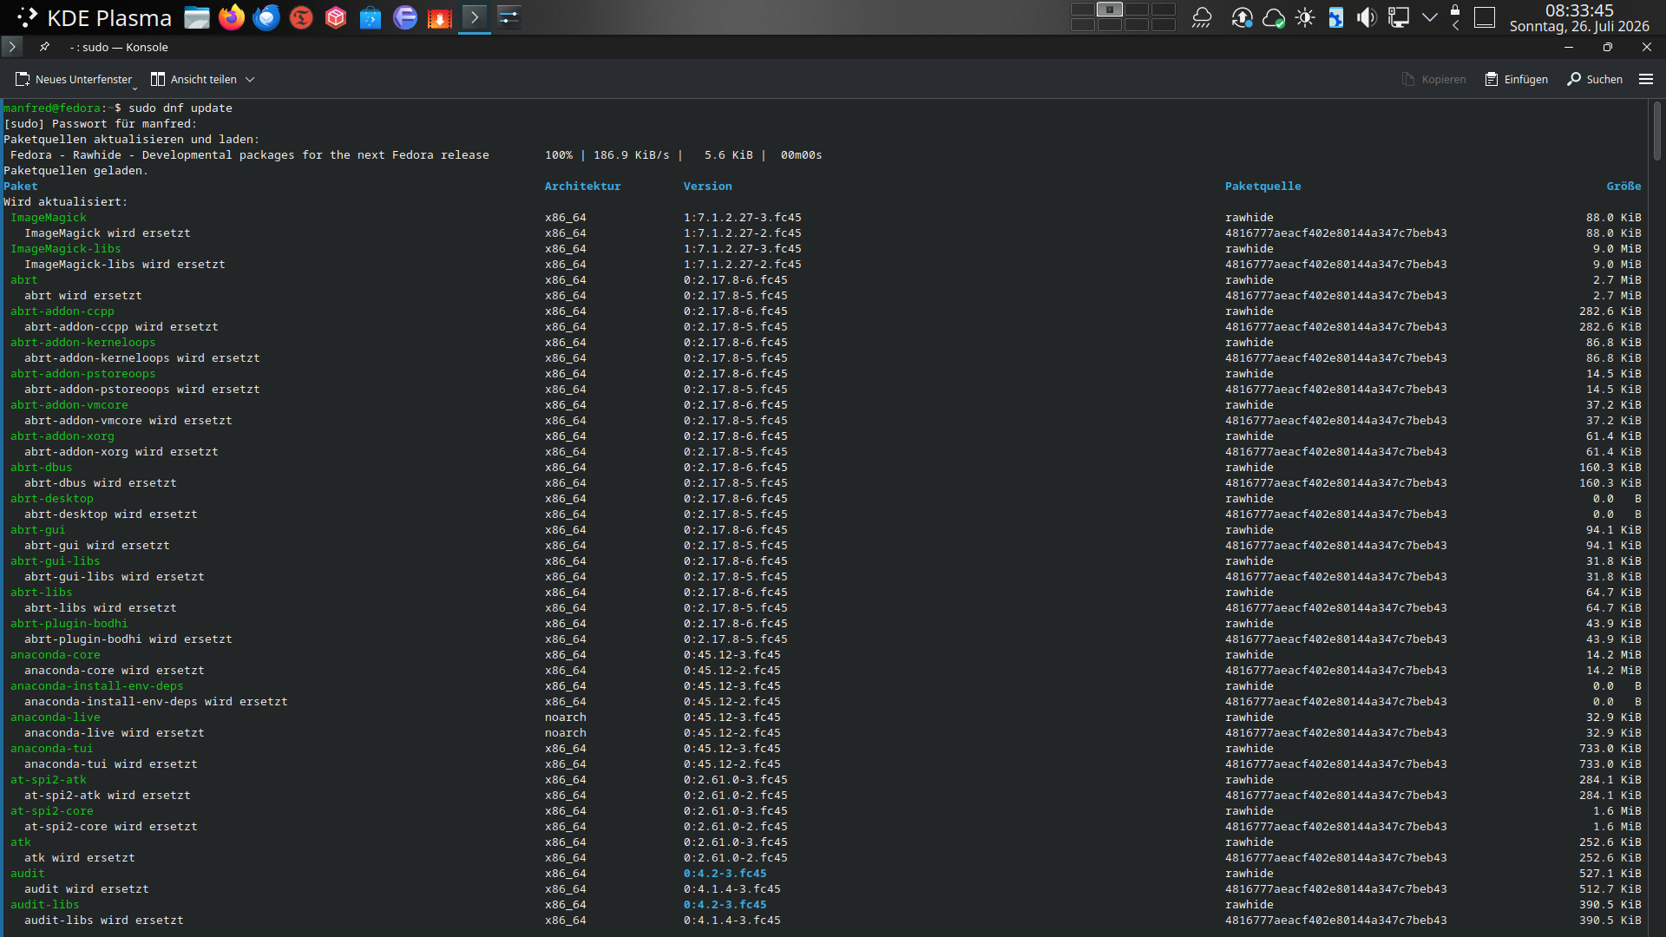Click the text Paketquellen geladen.
1666x937 pixels.
click(x=76, y=171)
